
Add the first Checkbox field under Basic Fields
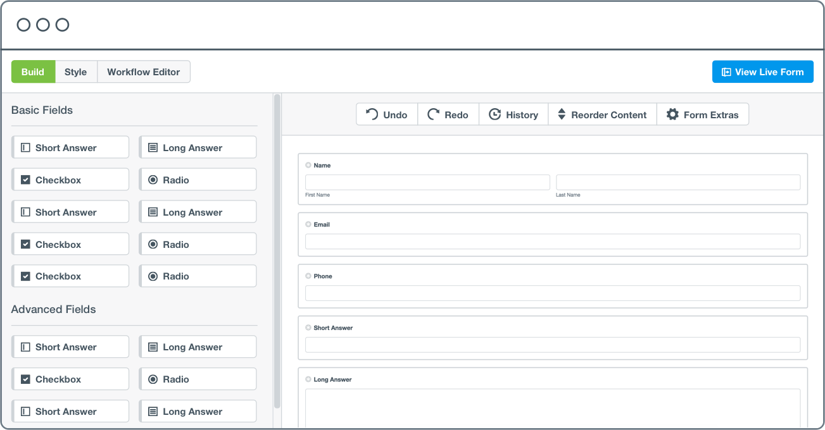70,180
